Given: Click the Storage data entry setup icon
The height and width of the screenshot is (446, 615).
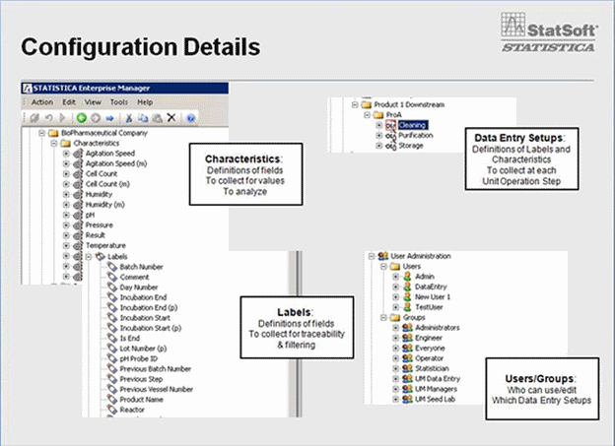Looking at the screenshot, I should 390,146.
